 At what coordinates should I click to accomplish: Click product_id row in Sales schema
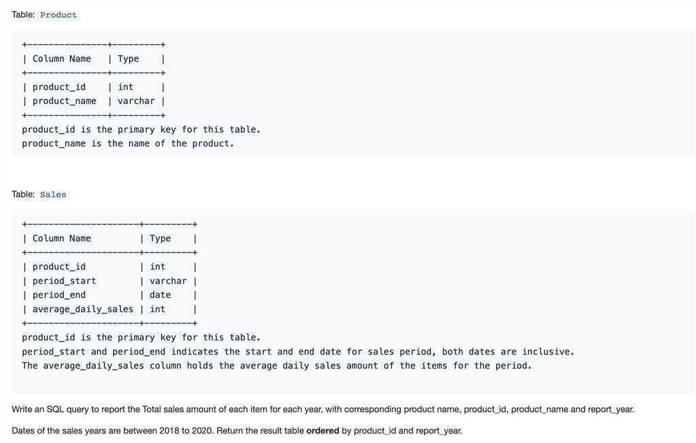[x=110, y=267]
